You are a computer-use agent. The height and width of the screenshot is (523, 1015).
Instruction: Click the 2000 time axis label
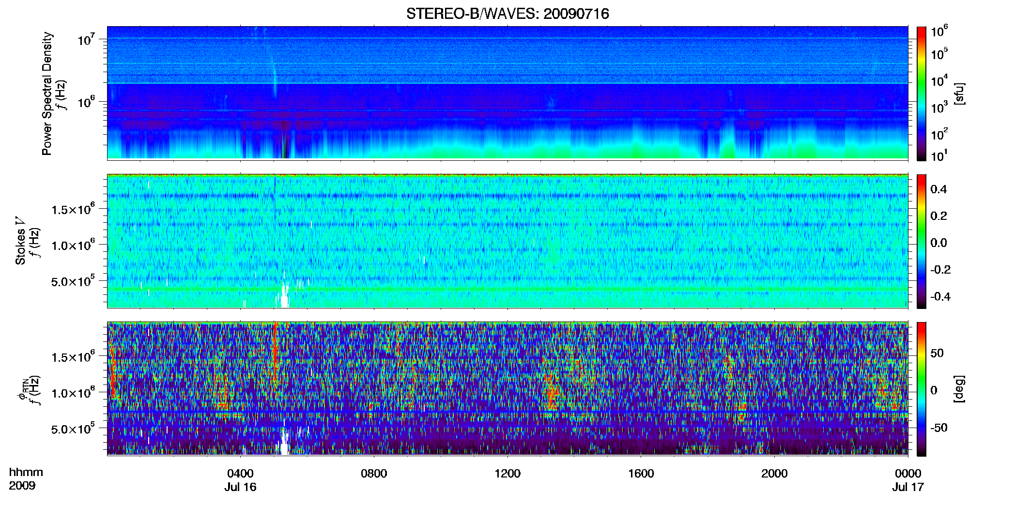click(x=774, y=473)
